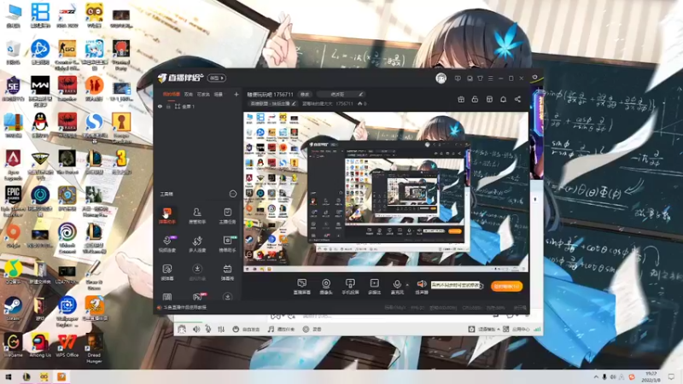
Task: Collapse the 工具箱 toolbox section
Action: (x=232, y=194)
